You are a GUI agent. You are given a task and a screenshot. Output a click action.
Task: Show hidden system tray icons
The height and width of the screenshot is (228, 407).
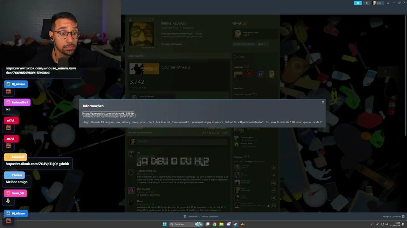pos(372,224)
